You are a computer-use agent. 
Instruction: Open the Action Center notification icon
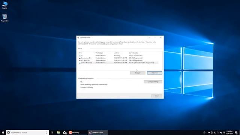coord(236,132)
